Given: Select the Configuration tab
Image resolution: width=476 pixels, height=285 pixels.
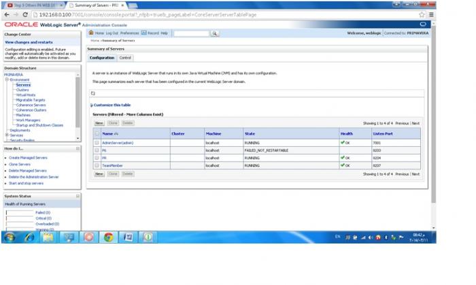Looking at the screenshot, I should pos(102,58).
